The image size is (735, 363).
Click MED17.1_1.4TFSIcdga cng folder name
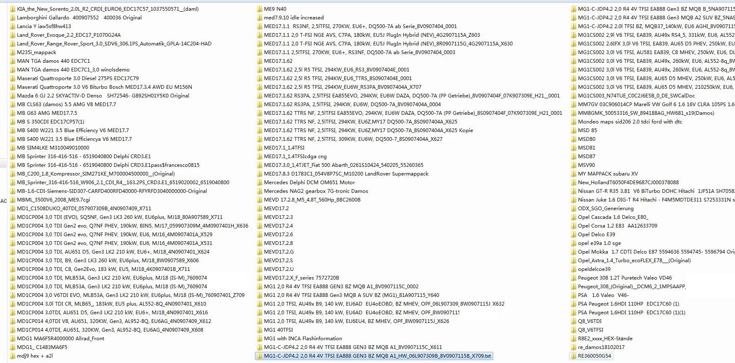295,157
